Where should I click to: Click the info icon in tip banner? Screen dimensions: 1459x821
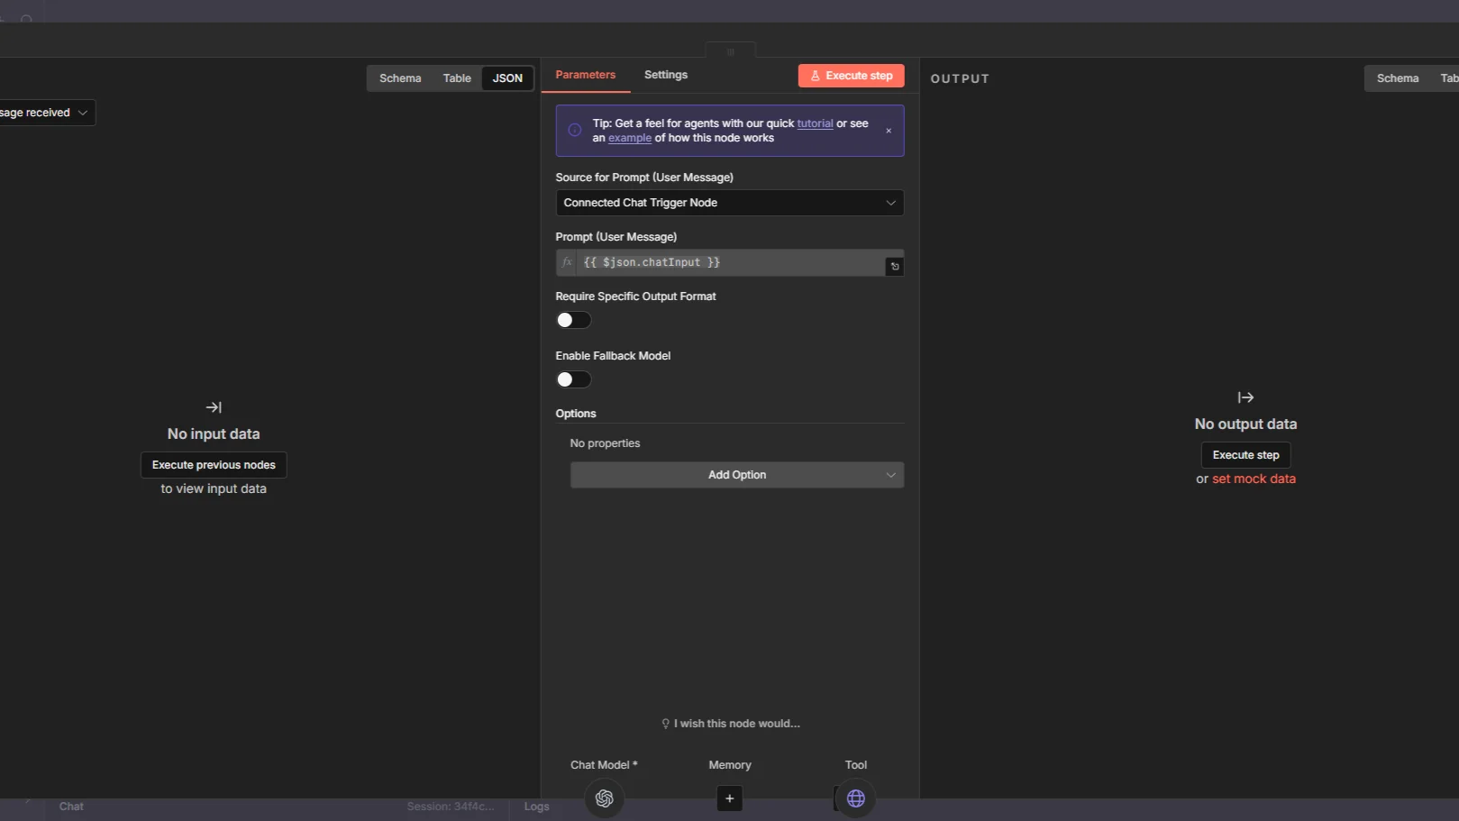575,130
